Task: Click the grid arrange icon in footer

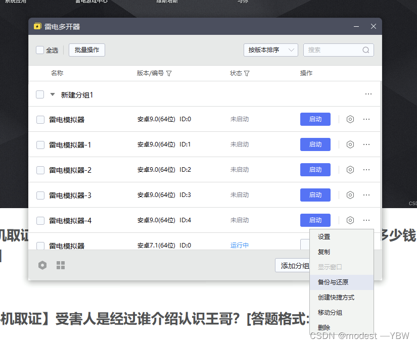Action: [x=61, y=265]
